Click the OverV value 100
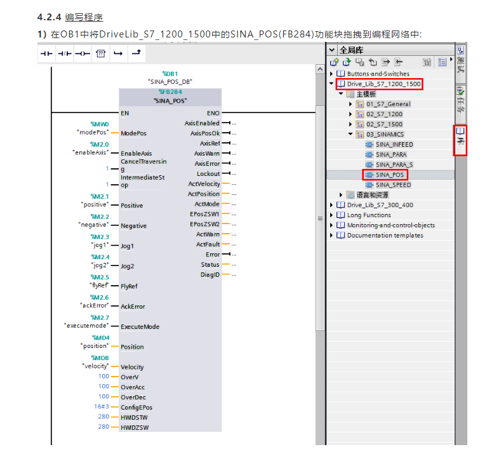The width and height of the screenshot is (501, 461). 104,376
